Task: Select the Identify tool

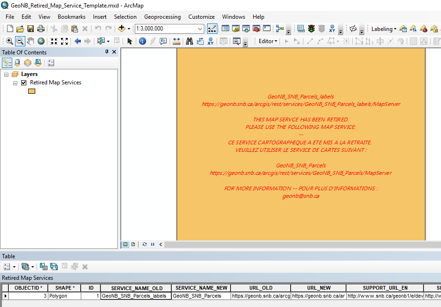Action: coord(143,41)
